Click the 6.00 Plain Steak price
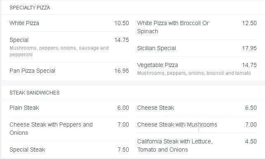This screenshot has height=159, width=265. [x=123, y=108]
